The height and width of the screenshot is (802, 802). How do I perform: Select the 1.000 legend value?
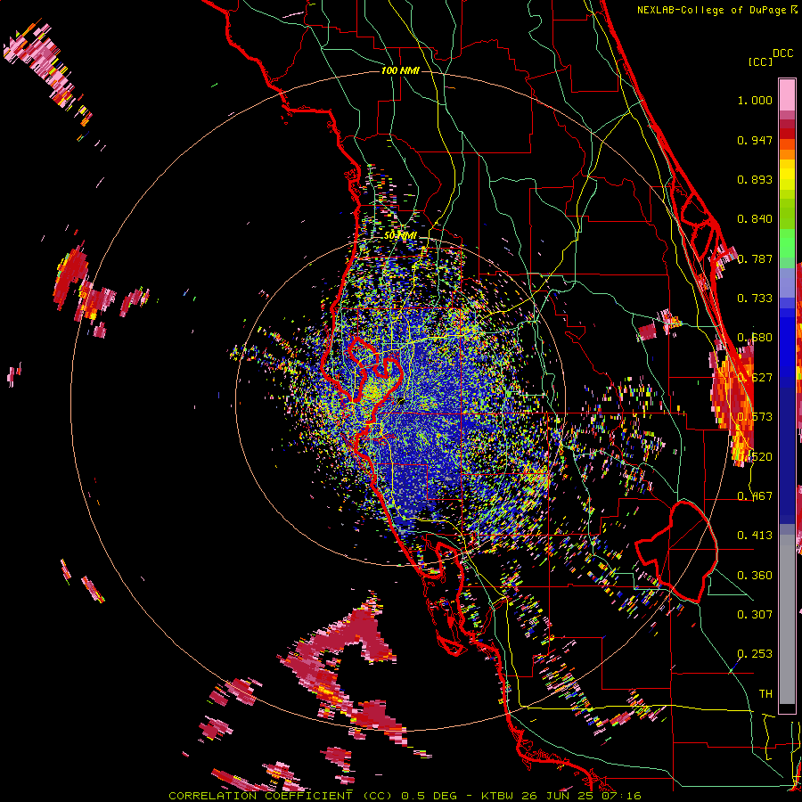(x=755, y=100)
